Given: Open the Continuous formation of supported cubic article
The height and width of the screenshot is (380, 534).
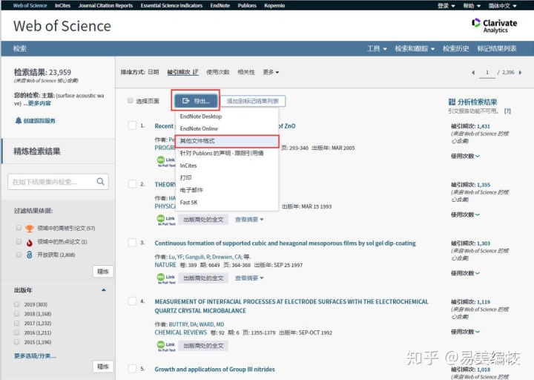Looking at the screenshot, I should (285, 243).
